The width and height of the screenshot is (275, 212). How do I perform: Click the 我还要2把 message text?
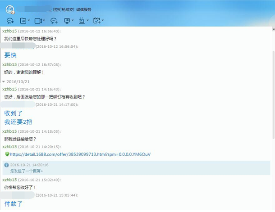18,122
